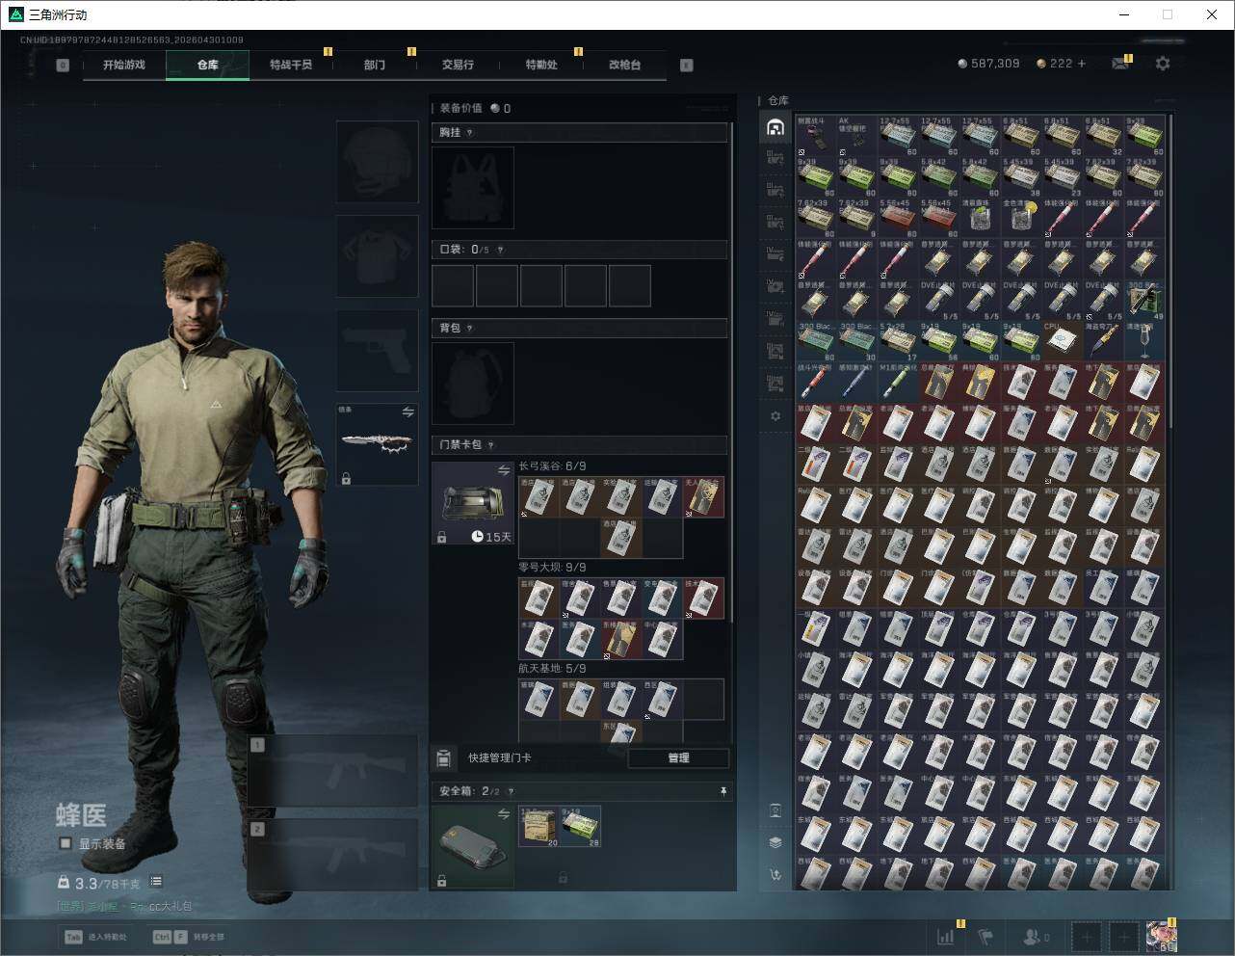Image resolution: width=1235 pixels, height=956 pixels.
Task: Click the 进入特勤处 Tab shortcut button
Action: (x=96, y=937)
